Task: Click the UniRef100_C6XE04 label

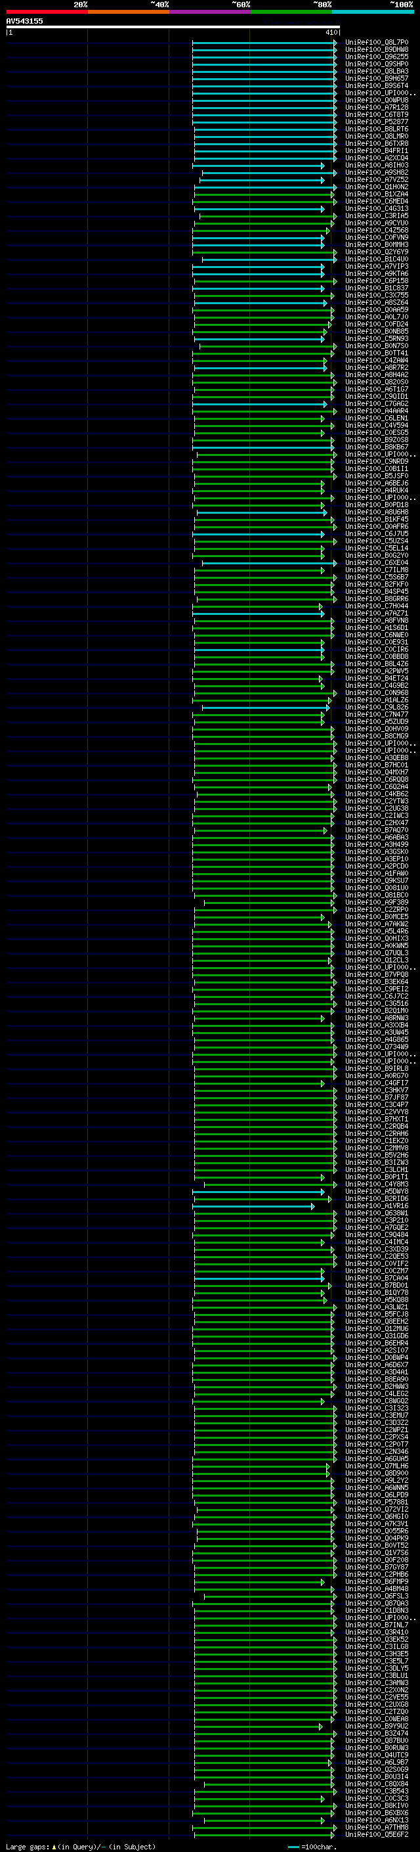Action: pyautogui.click(x=377, y=562)
